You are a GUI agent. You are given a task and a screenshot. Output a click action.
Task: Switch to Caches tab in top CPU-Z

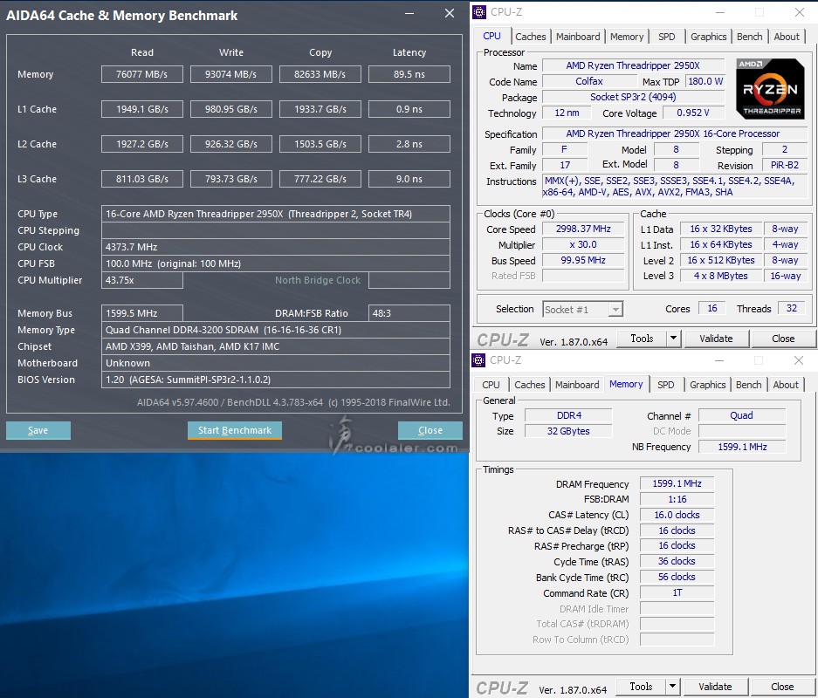530,37
